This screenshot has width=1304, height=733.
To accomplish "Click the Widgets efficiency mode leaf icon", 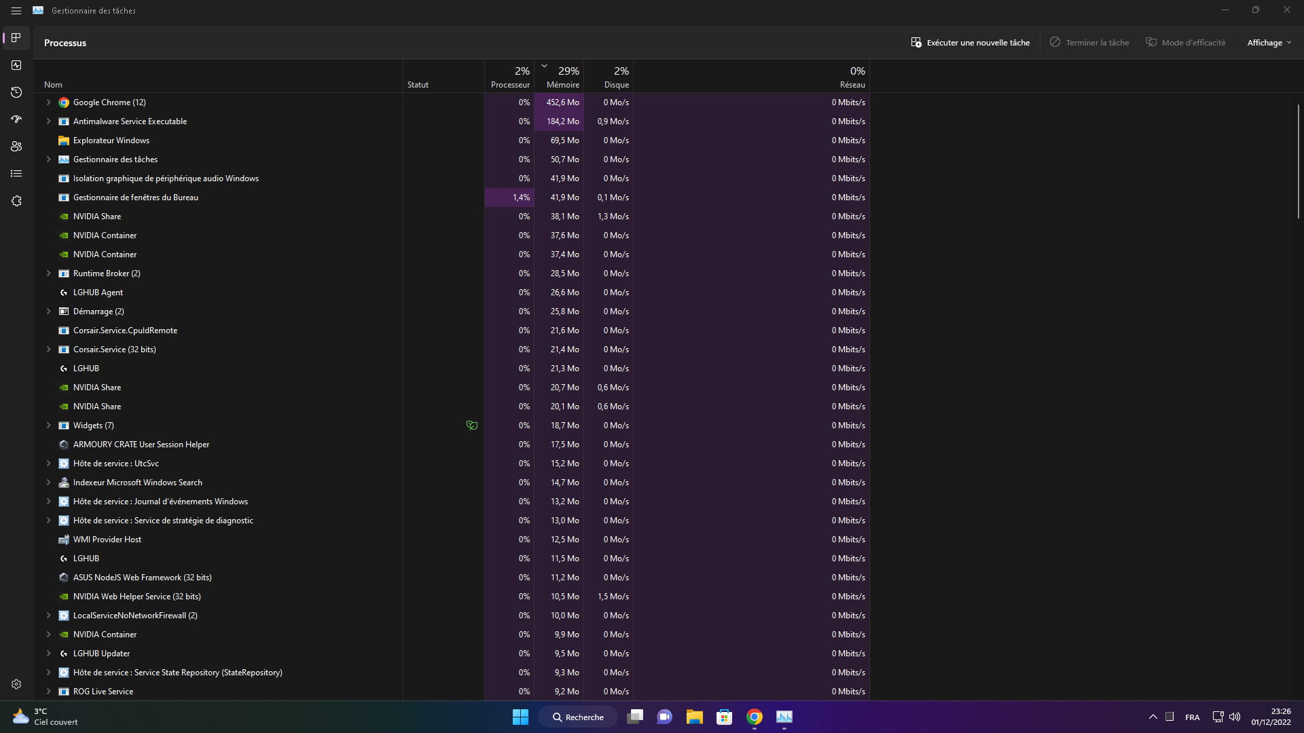I will tap(472, 426).
